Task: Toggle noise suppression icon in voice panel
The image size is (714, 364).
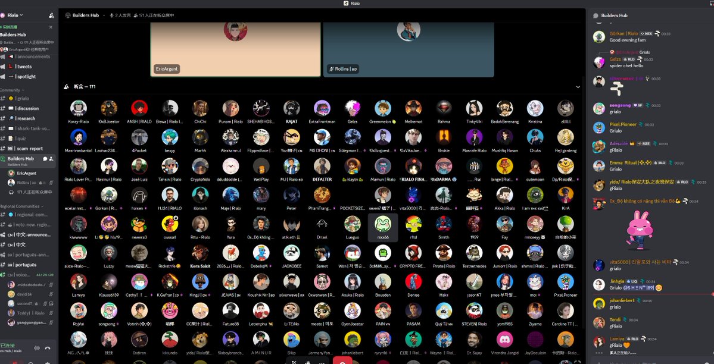Action: [37, 348]
